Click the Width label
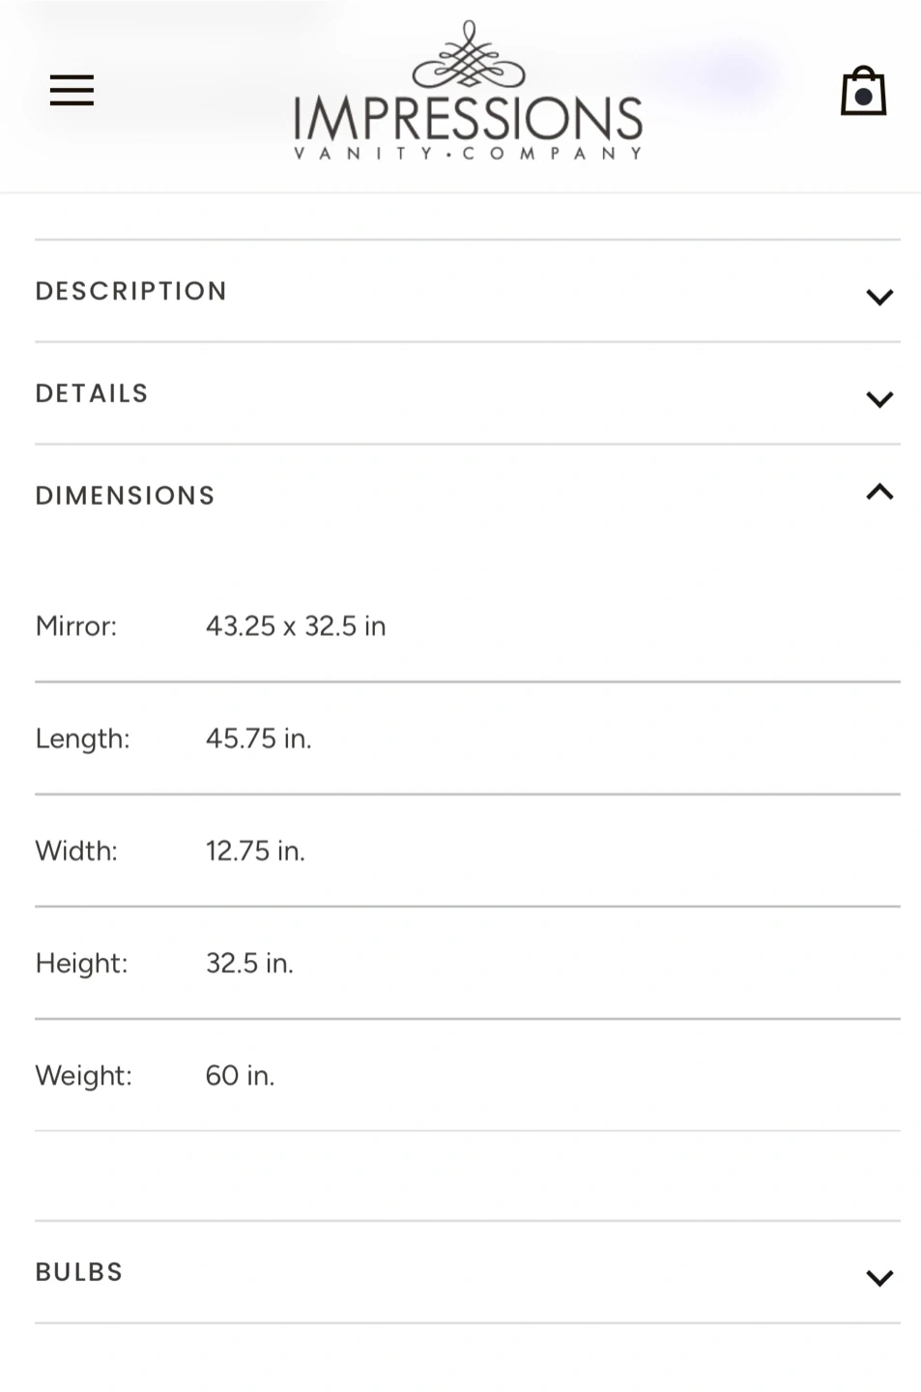The height and width of the screenshot is (1392, 921). pos(76,851)
